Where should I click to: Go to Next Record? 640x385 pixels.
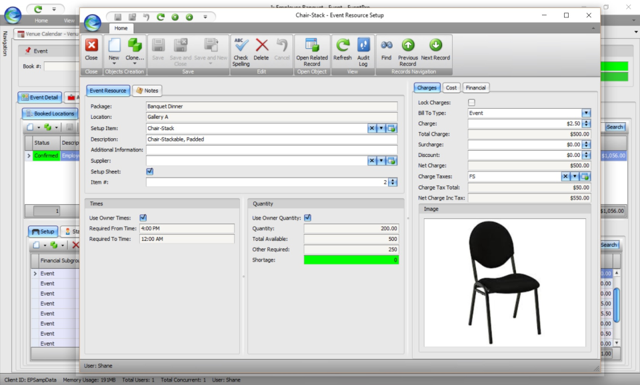435,49
